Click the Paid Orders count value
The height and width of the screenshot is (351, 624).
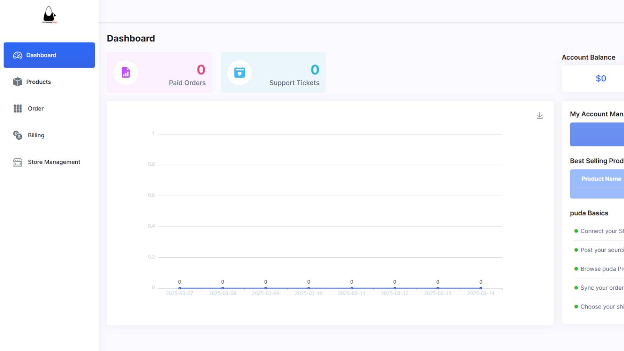pos(201,70)
